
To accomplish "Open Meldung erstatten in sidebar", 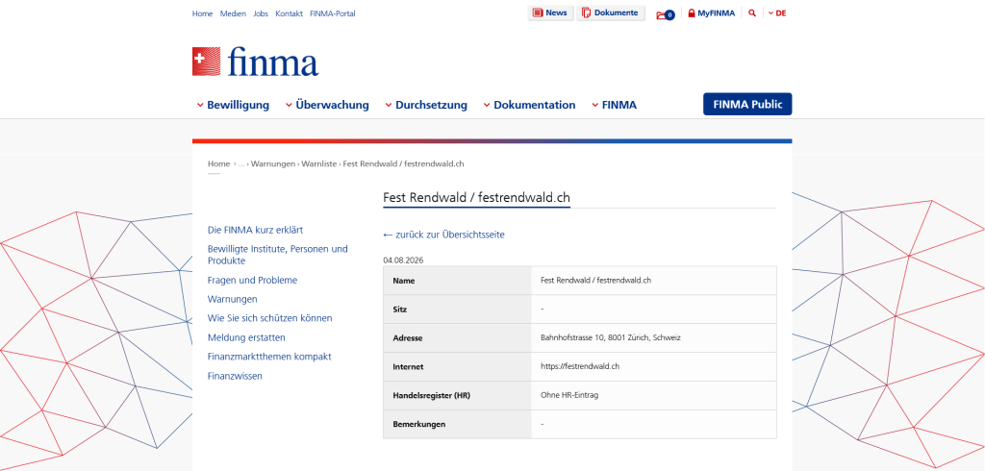I will click(246, 337).
